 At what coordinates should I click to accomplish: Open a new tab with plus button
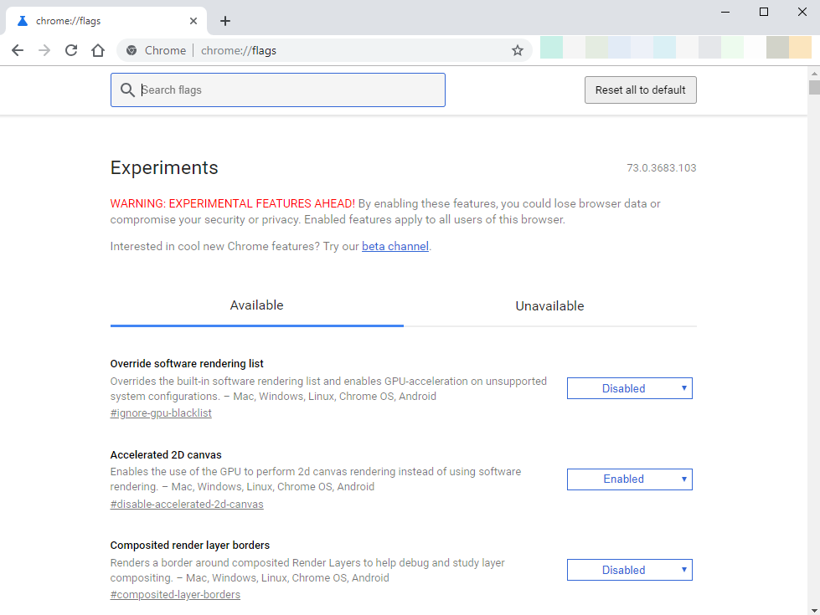225,21
